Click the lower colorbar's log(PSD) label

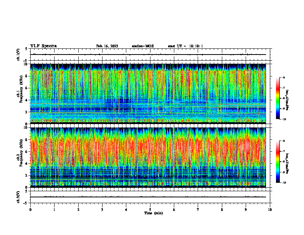pos(287,164)
